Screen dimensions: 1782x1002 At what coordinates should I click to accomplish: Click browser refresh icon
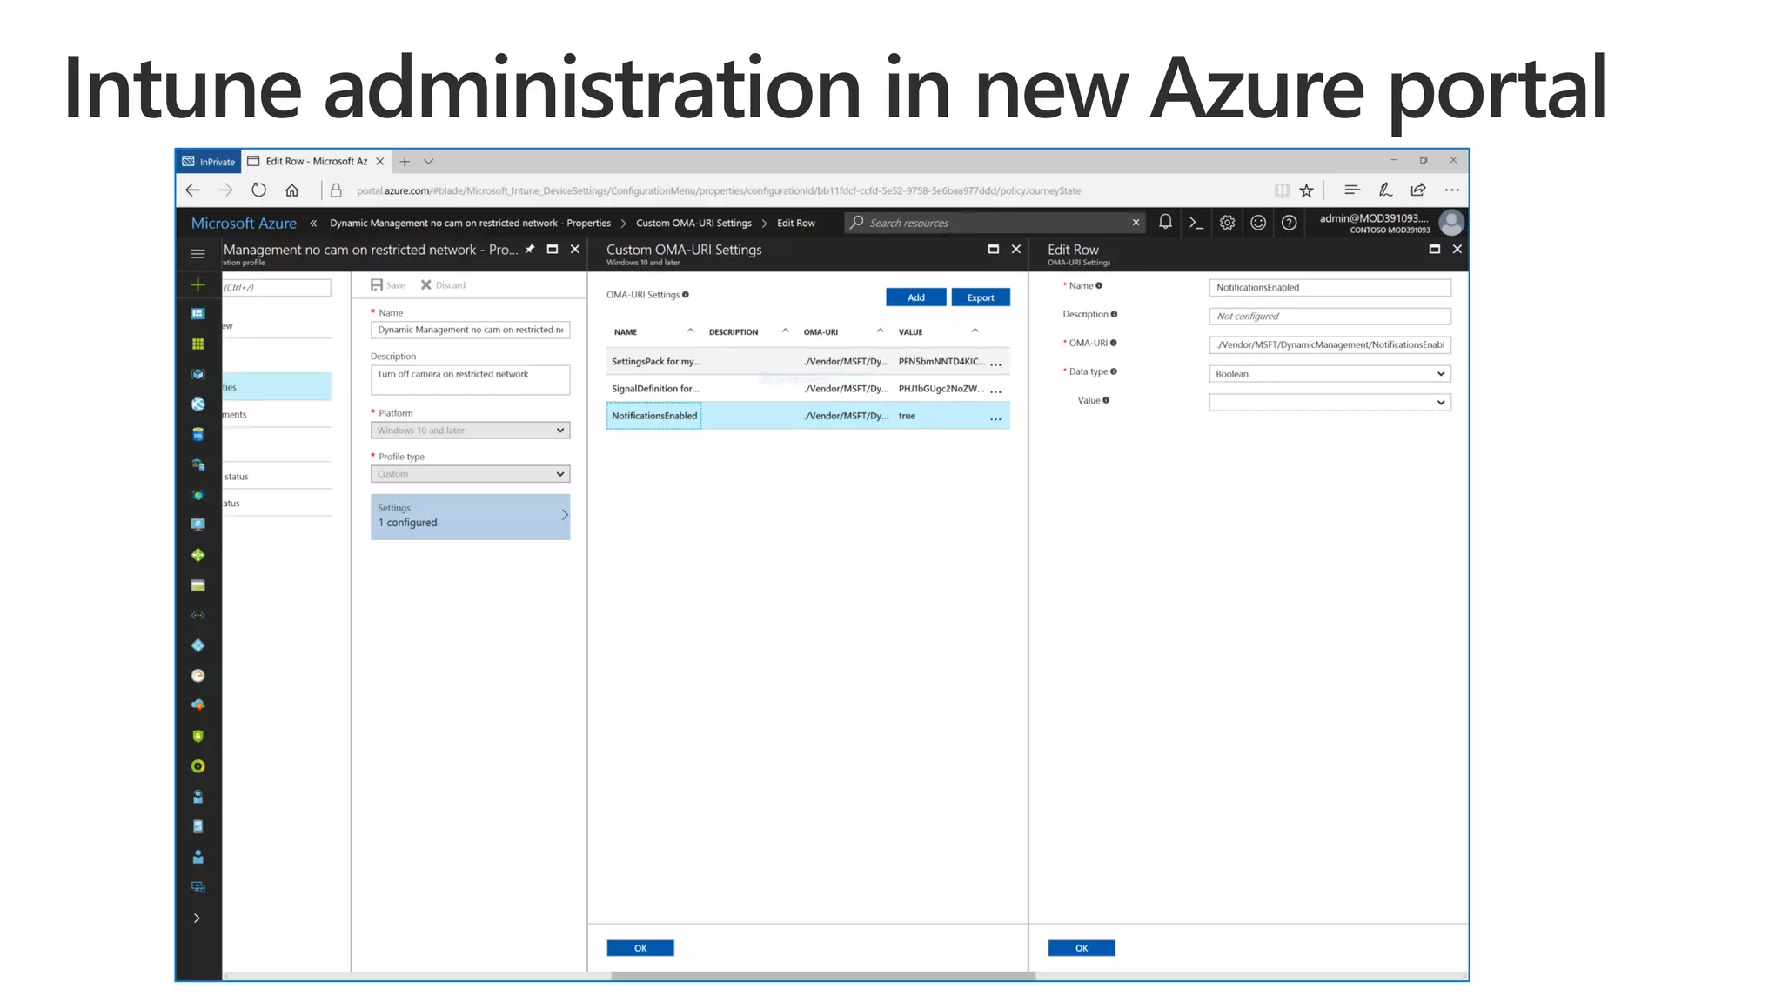tap(258, 190)
